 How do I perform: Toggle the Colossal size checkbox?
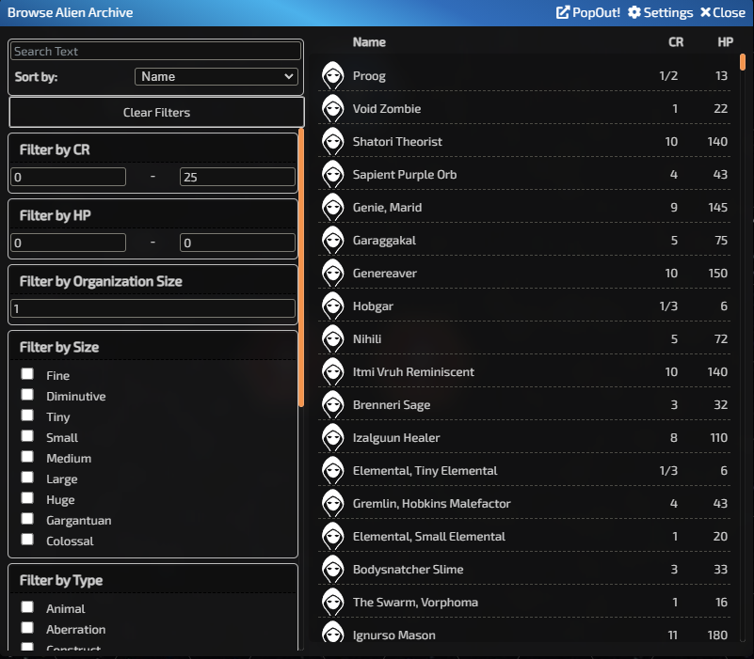(x=27, y=541)
